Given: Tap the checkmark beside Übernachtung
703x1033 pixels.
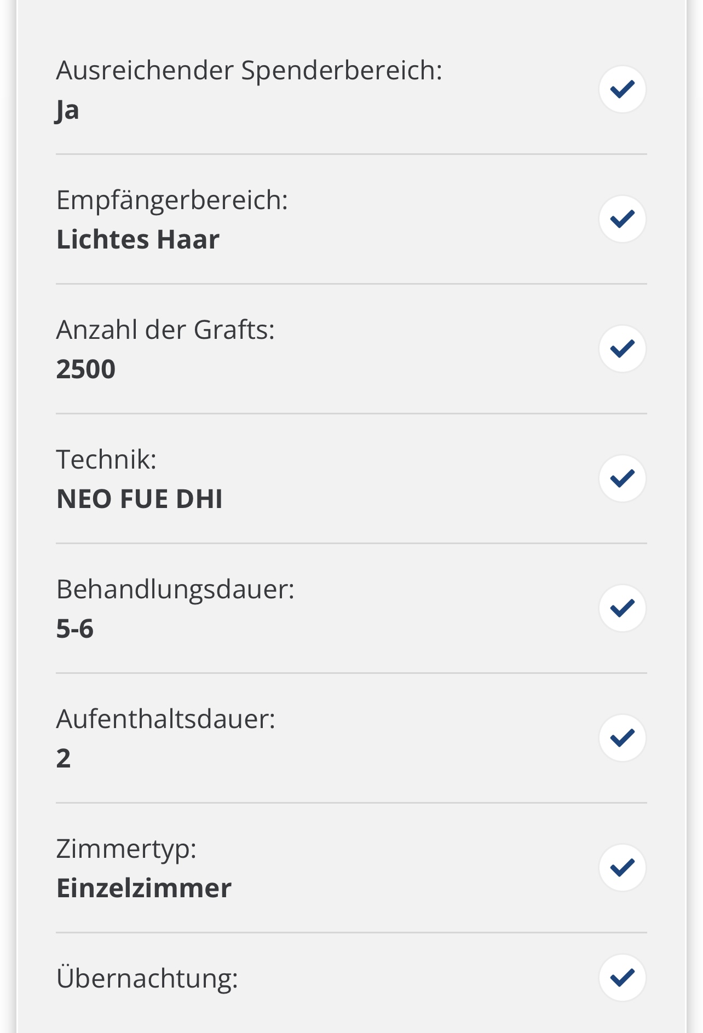Looking at the screenshot, I should click(623, 978).
